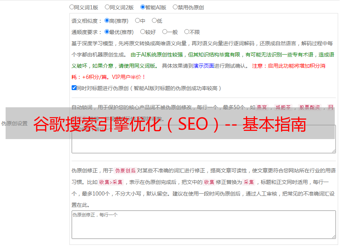Click the 采集 tag after 修正替换为
The height and width of the screenshot is (246, 340).
point(249,182)
